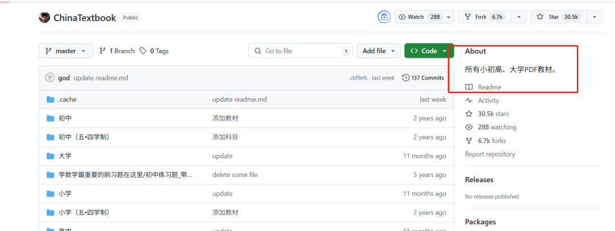The height and width of the screenshot is (231, 615).
Task: Open the 学数学最重要的刷习题在这里 folder
Action: pos(125,175)
